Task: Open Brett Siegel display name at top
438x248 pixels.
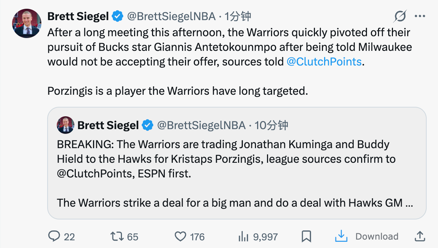Action: [78, 16]
